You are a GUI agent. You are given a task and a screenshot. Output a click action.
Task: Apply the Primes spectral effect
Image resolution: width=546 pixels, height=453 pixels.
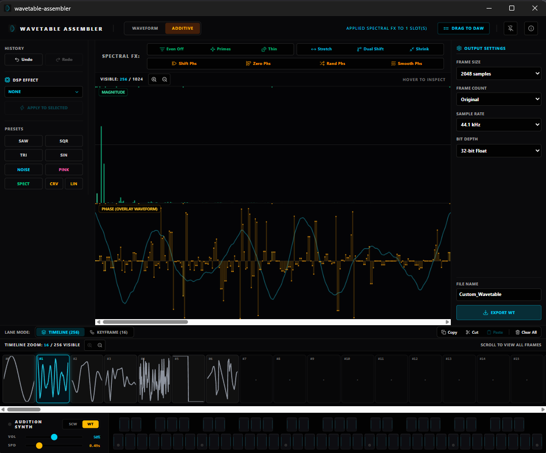click(x=221, y=49)
